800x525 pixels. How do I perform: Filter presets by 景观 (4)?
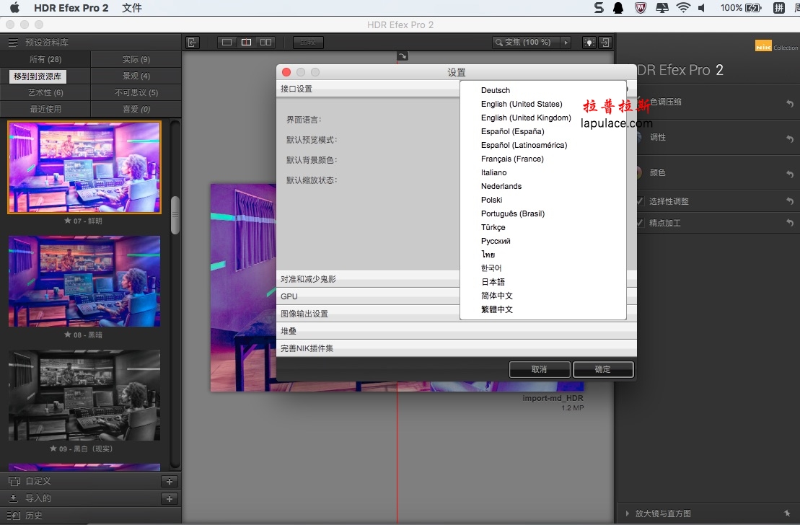click(136, 76)
